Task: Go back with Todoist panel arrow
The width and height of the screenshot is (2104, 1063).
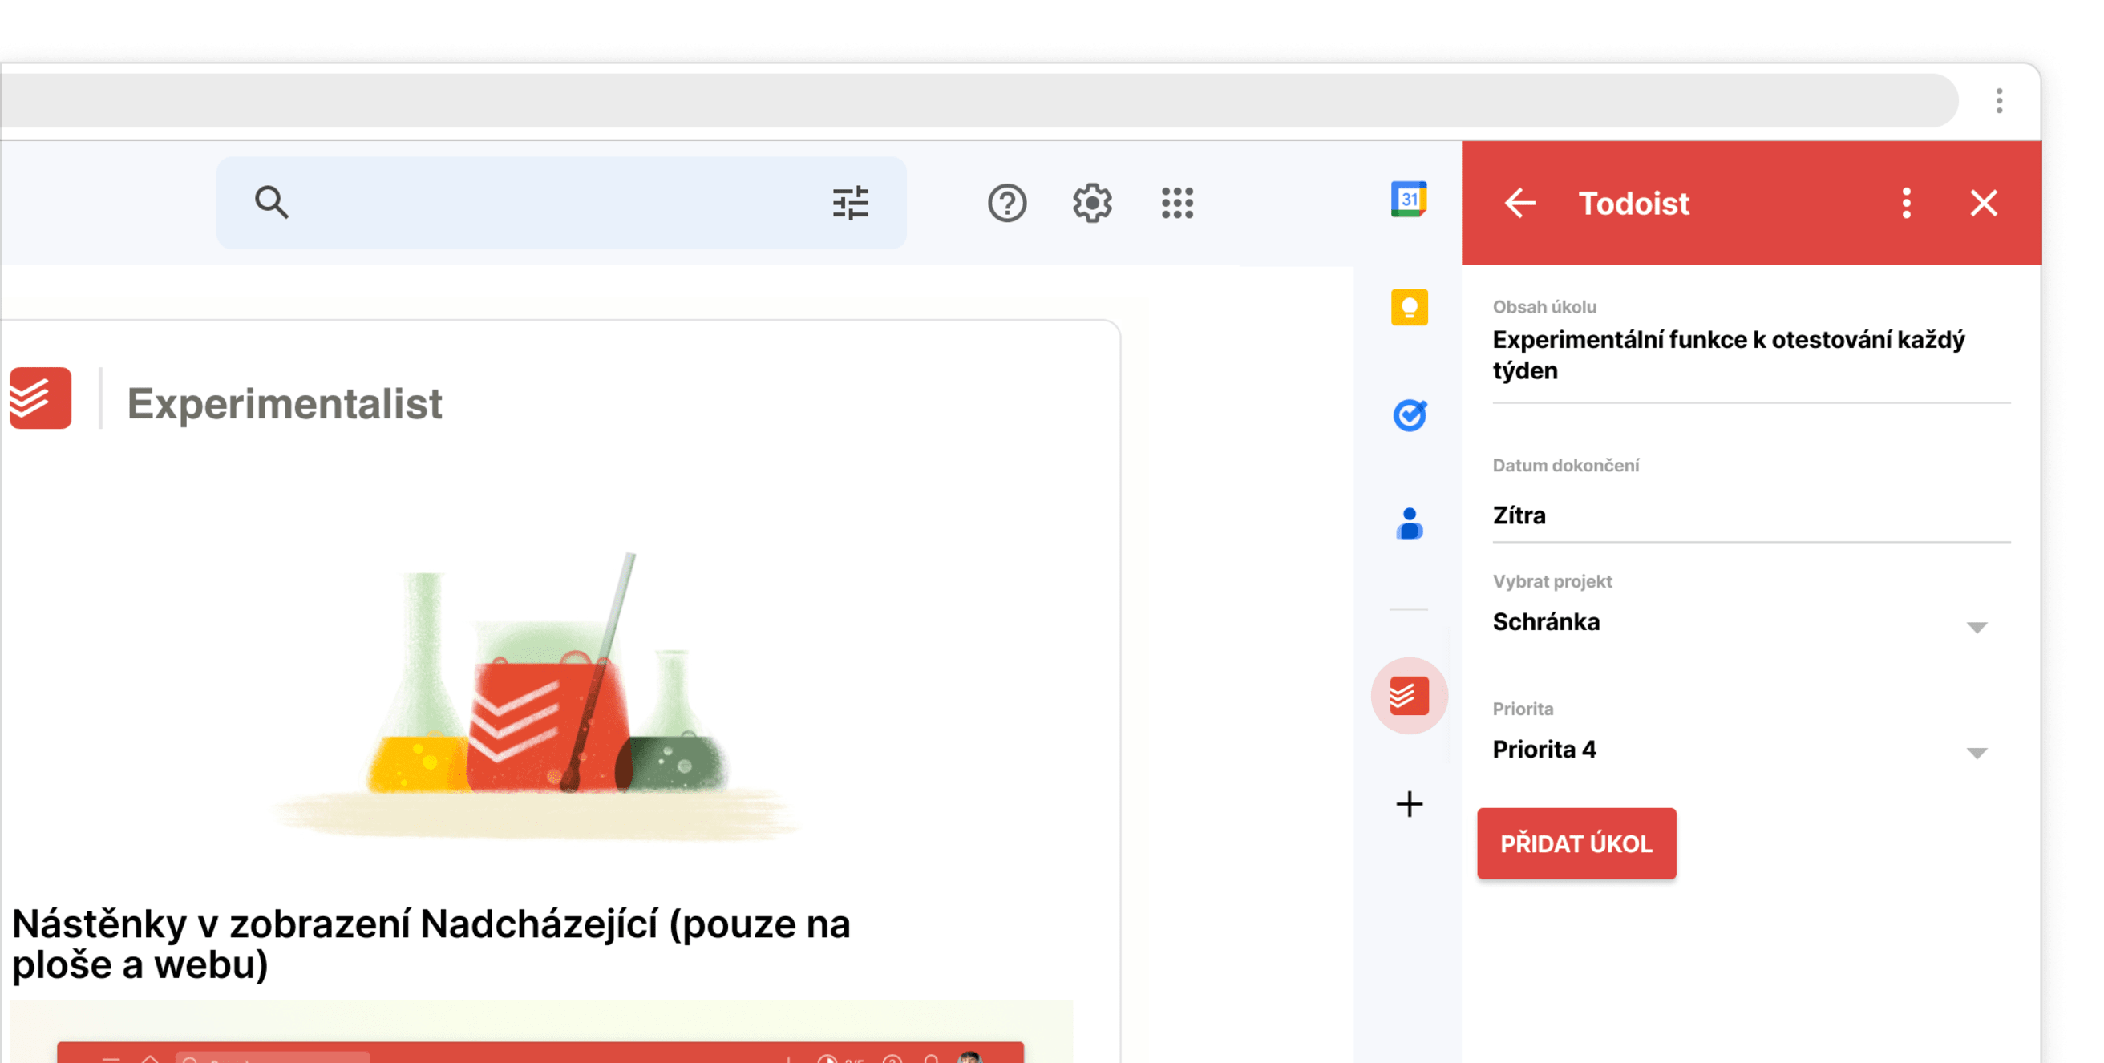Action: [1519, 204]
